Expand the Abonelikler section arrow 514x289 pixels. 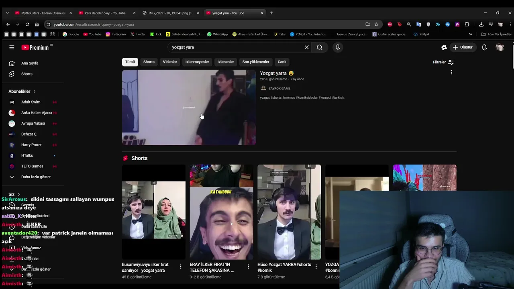point(35,92)
